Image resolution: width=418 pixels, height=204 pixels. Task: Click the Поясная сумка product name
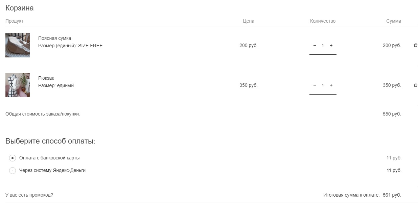[54, 38]
